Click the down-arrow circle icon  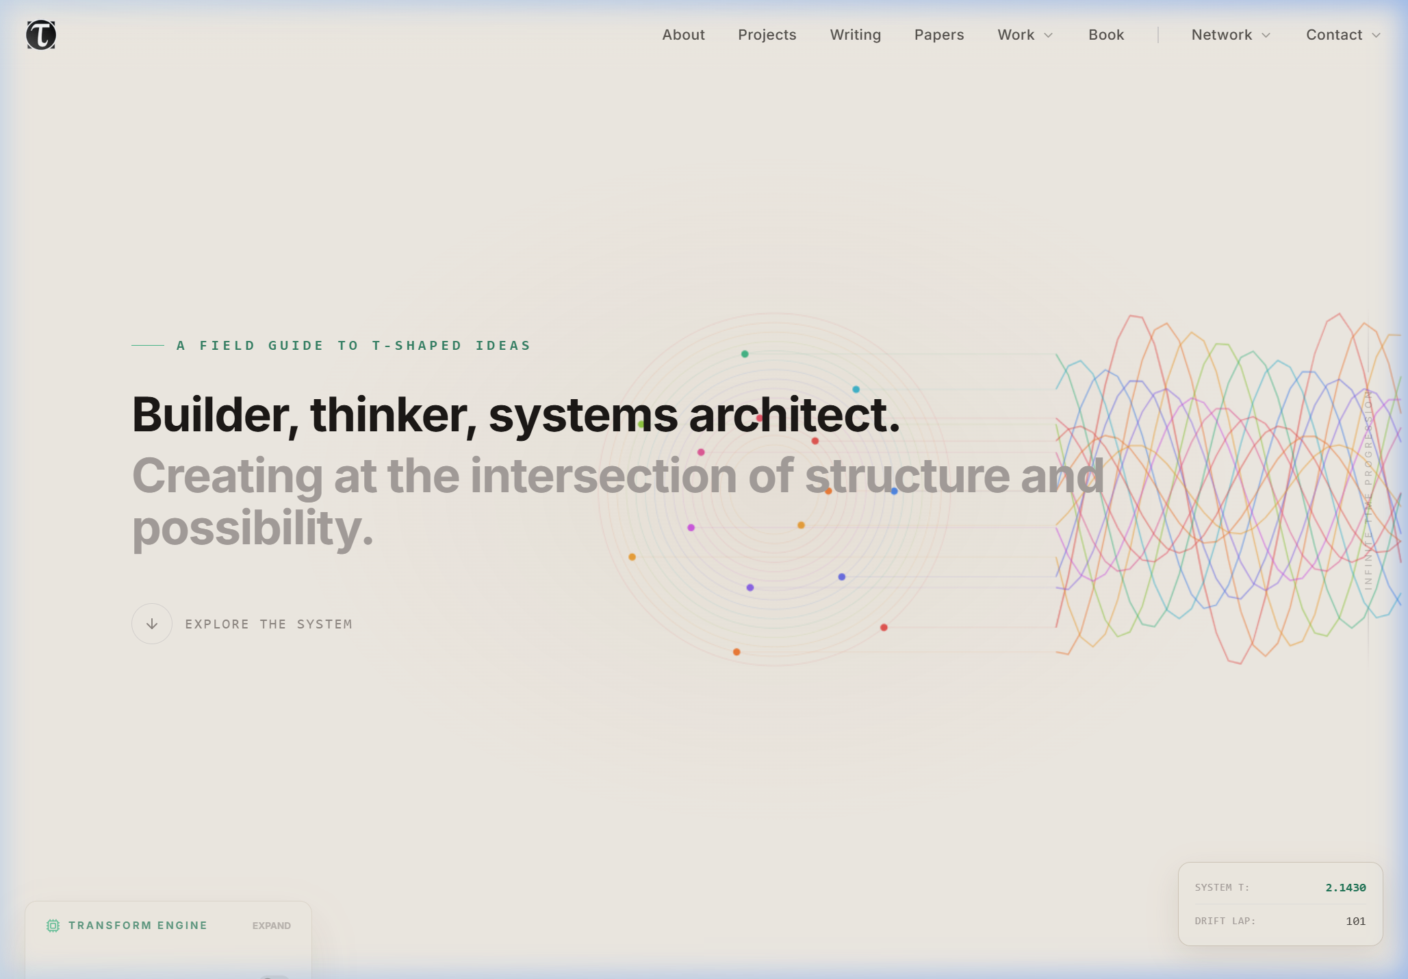[152, 624]
